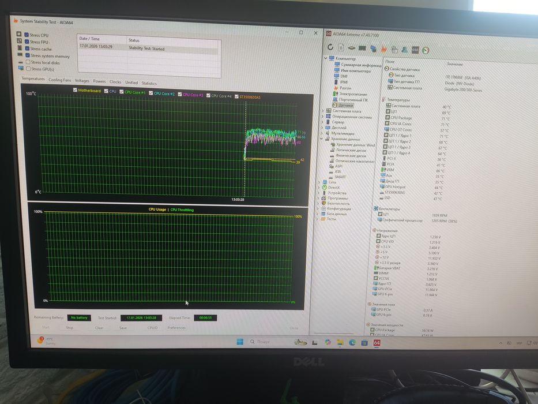Open File Explorer from the taskbar
Screen dimensions: 538x404
click(340, 342)
